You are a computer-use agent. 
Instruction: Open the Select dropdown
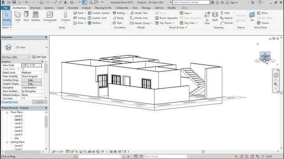pyautogui.click(x=7, y=27)
